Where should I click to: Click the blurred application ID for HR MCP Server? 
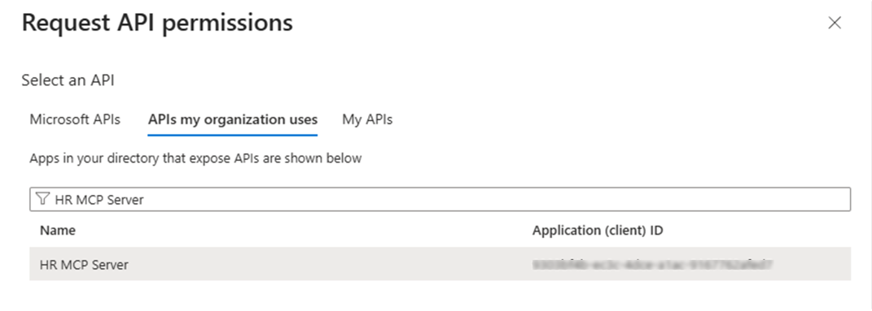coord(652,265)
